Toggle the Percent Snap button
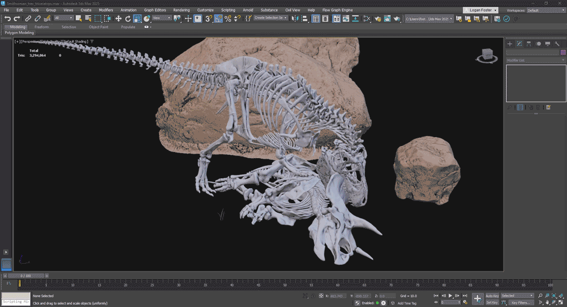The image size is (567, 307). click(x=228, y=19)
